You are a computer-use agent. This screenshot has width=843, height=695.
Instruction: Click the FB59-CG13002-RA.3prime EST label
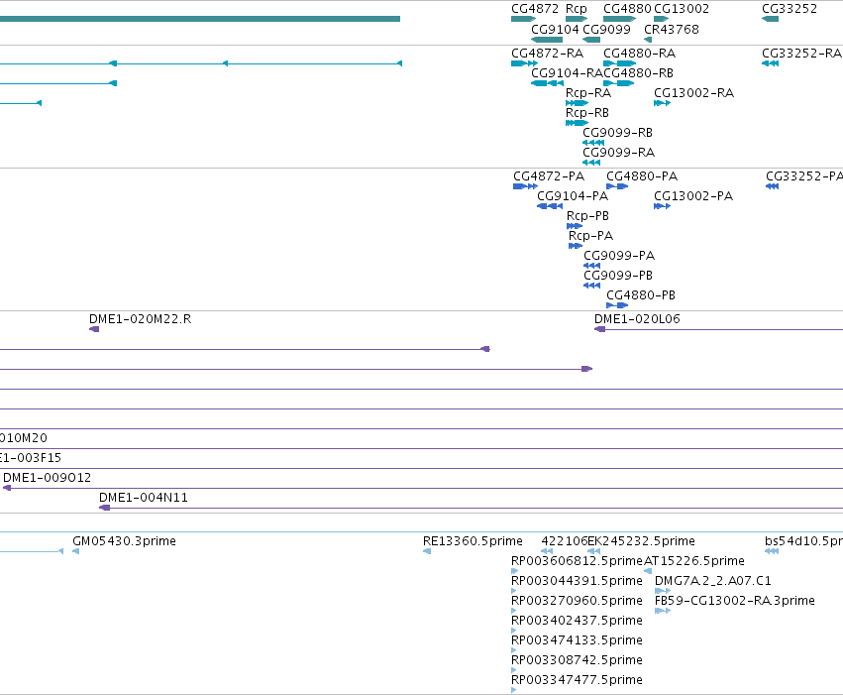pyautogui.click(x=735, y=602)
